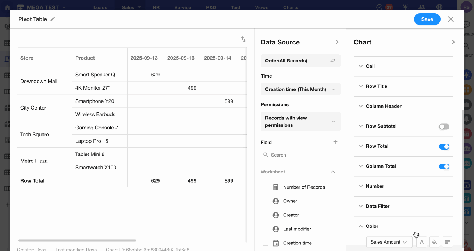Viewport: 474px width, 251px height.
Task: Open the Sales Amount dropdown
Action: [x=389, y=242]
